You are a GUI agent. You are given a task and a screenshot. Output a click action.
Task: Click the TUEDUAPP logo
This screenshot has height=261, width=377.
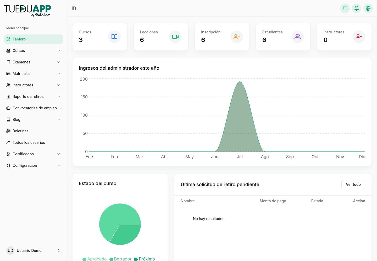(27, 11)
